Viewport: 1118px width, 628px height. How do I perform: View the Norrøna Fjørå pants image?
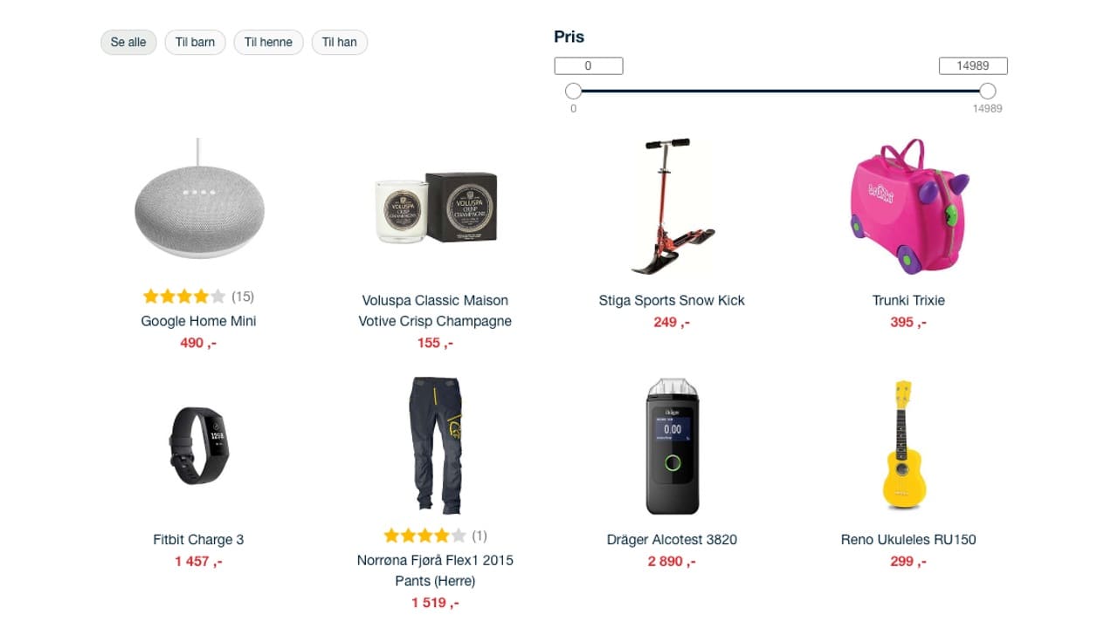pyautogui.click(x=435, y=446)
